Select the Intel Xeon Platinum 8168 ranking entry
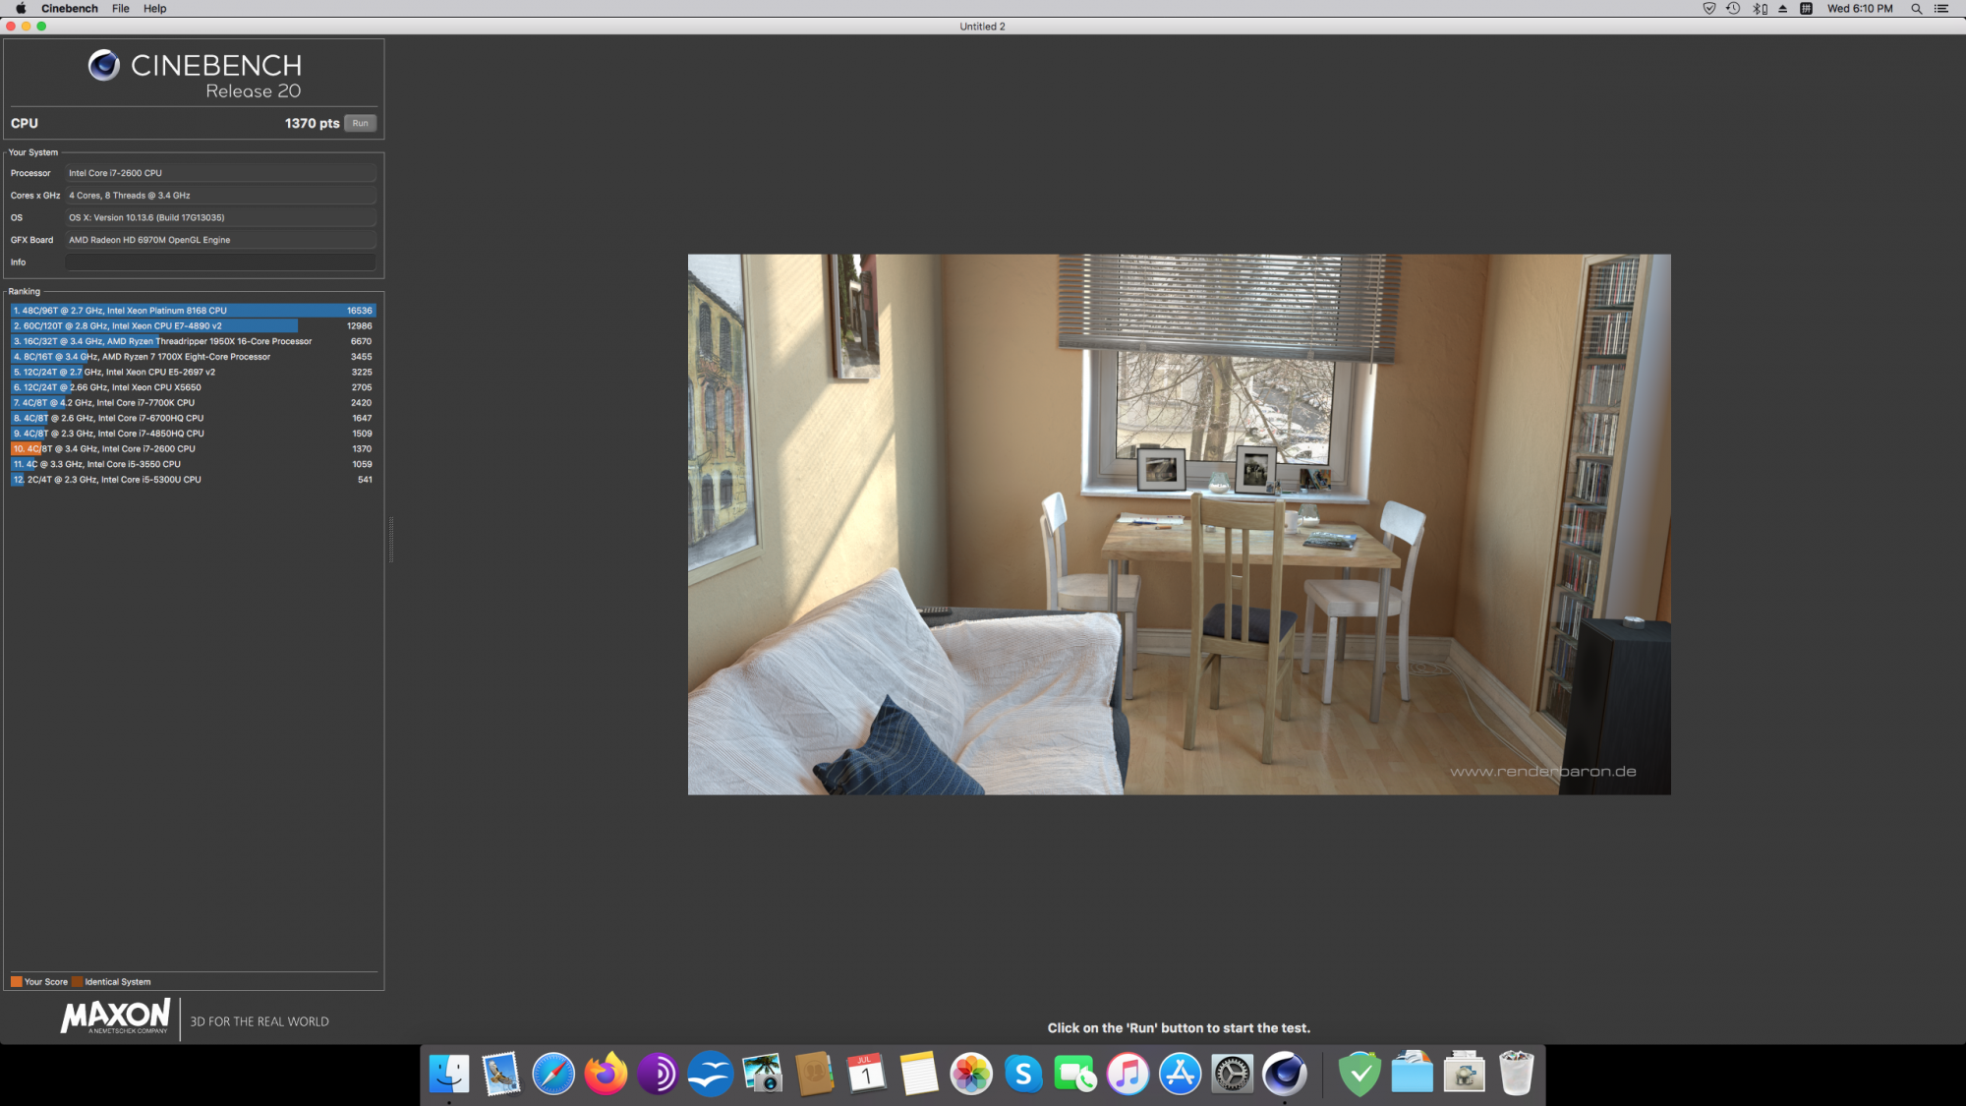The width and height of the screenshot is (1966, 1106). pyautogui.click(x=193, y=311)
